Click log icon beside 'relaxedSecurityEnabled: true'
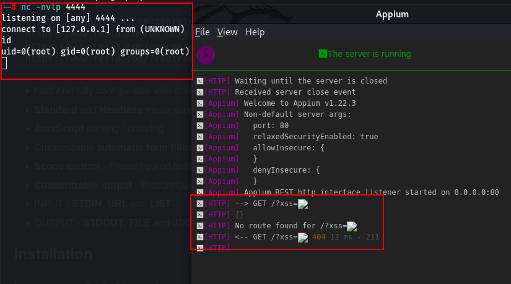Image resolution: width=511 pixels, height=284 pixels. 200,137
